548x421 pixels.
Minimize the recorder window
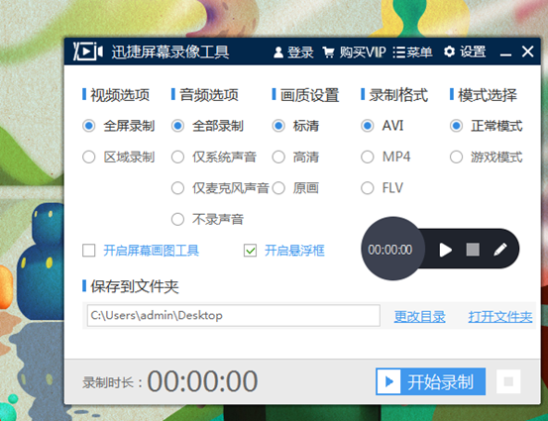tap(505, 54)
